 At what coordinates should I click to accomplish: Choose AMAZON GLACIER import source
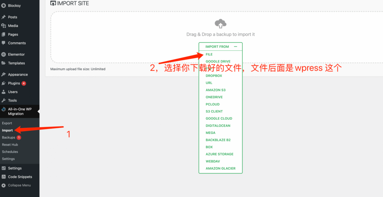220,168
